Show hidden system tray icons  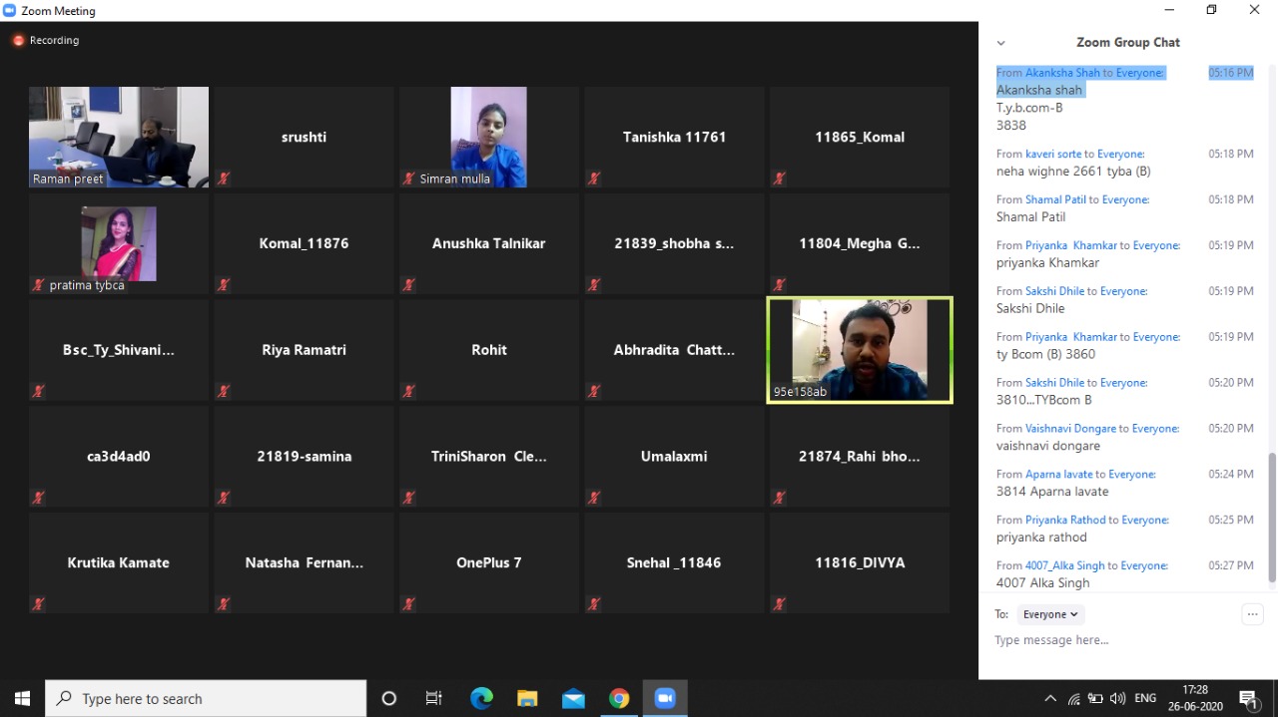pyautogui.click(x=1049, y=698)
